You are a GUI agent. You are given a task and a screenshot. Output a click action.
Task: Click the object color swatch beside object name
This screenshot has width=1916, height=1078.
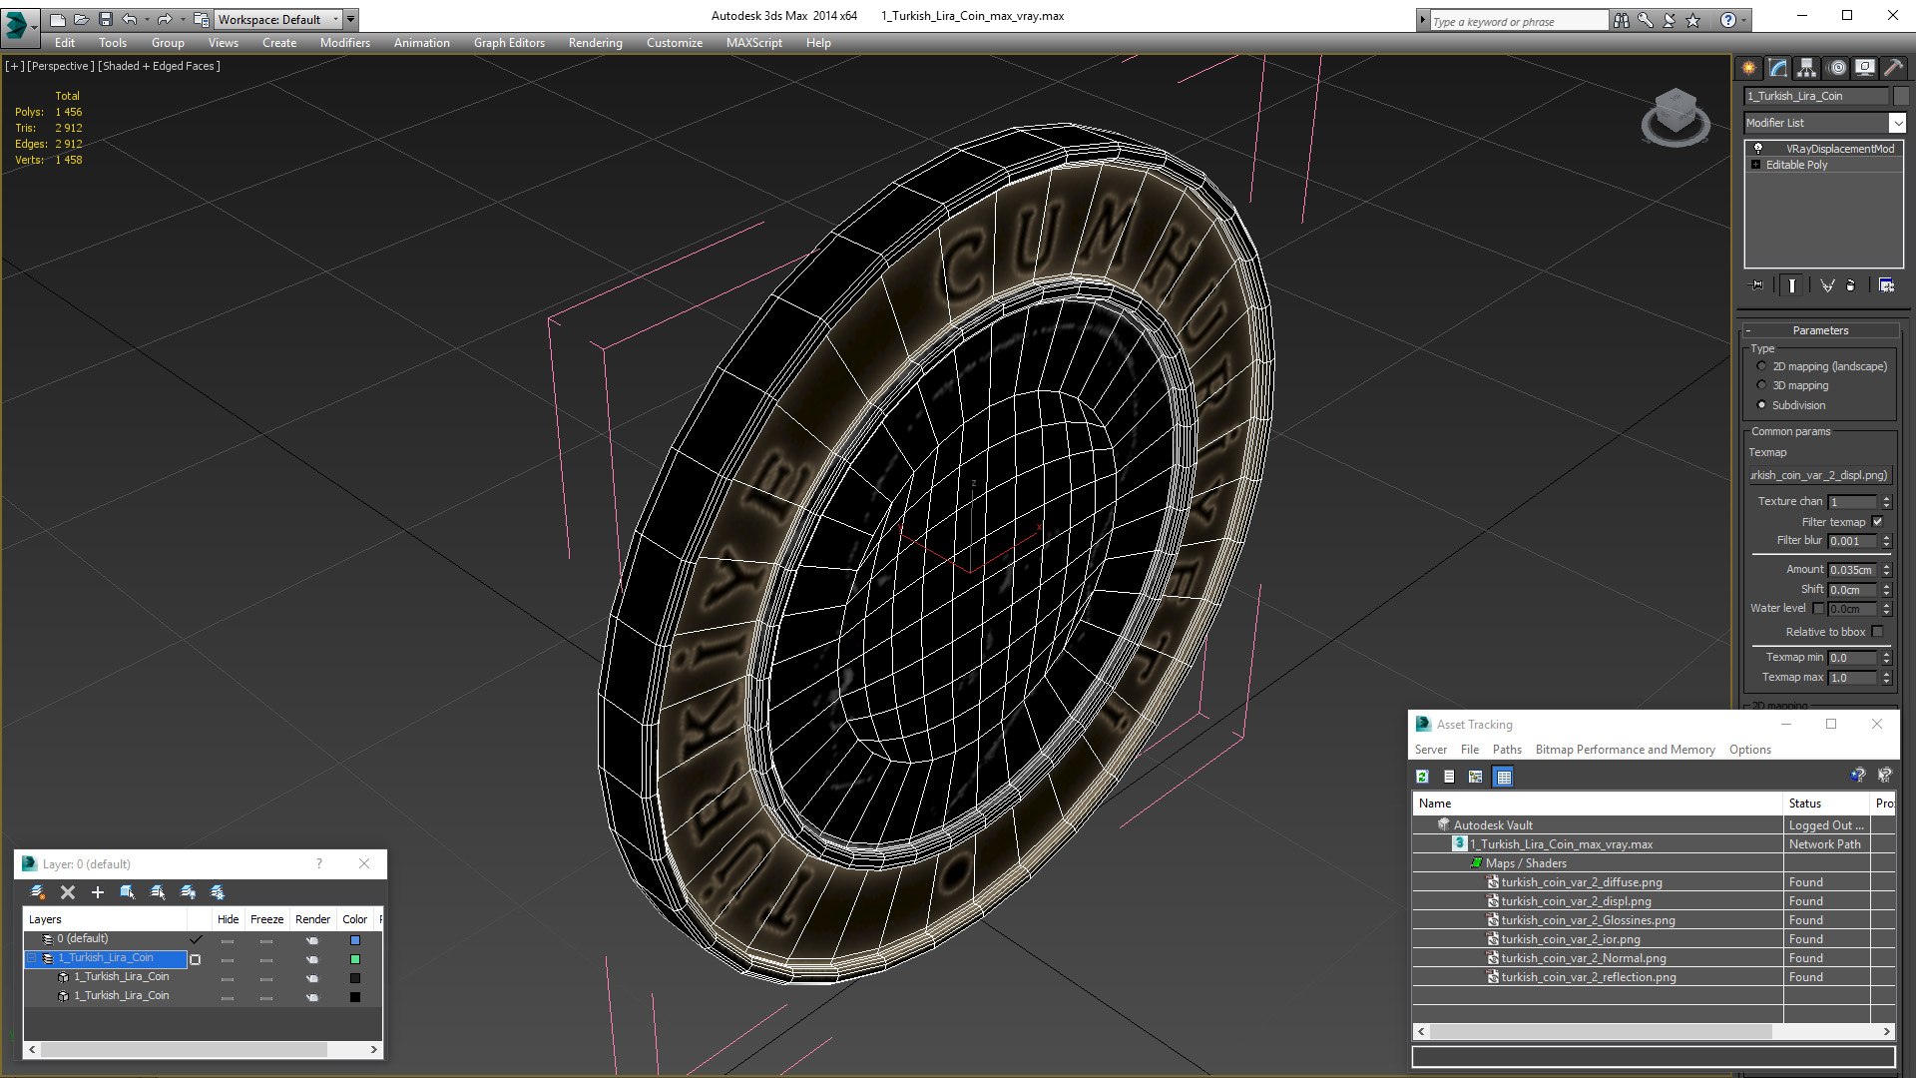1900,96
